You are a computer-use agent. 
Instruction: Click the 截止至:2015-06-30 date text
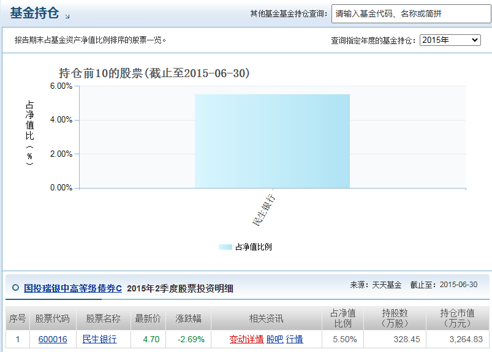coord(444,285)
